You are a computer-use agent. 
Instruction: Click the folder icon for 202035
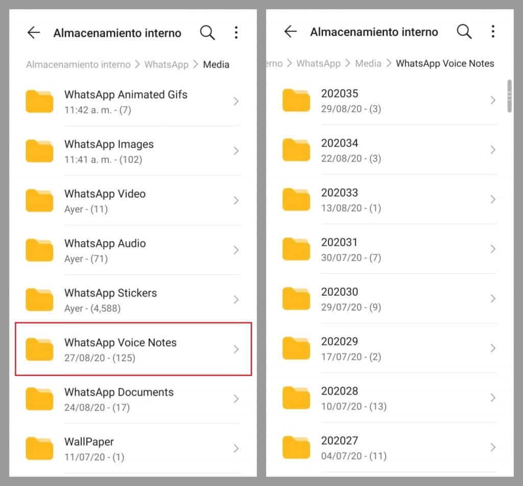296,100
